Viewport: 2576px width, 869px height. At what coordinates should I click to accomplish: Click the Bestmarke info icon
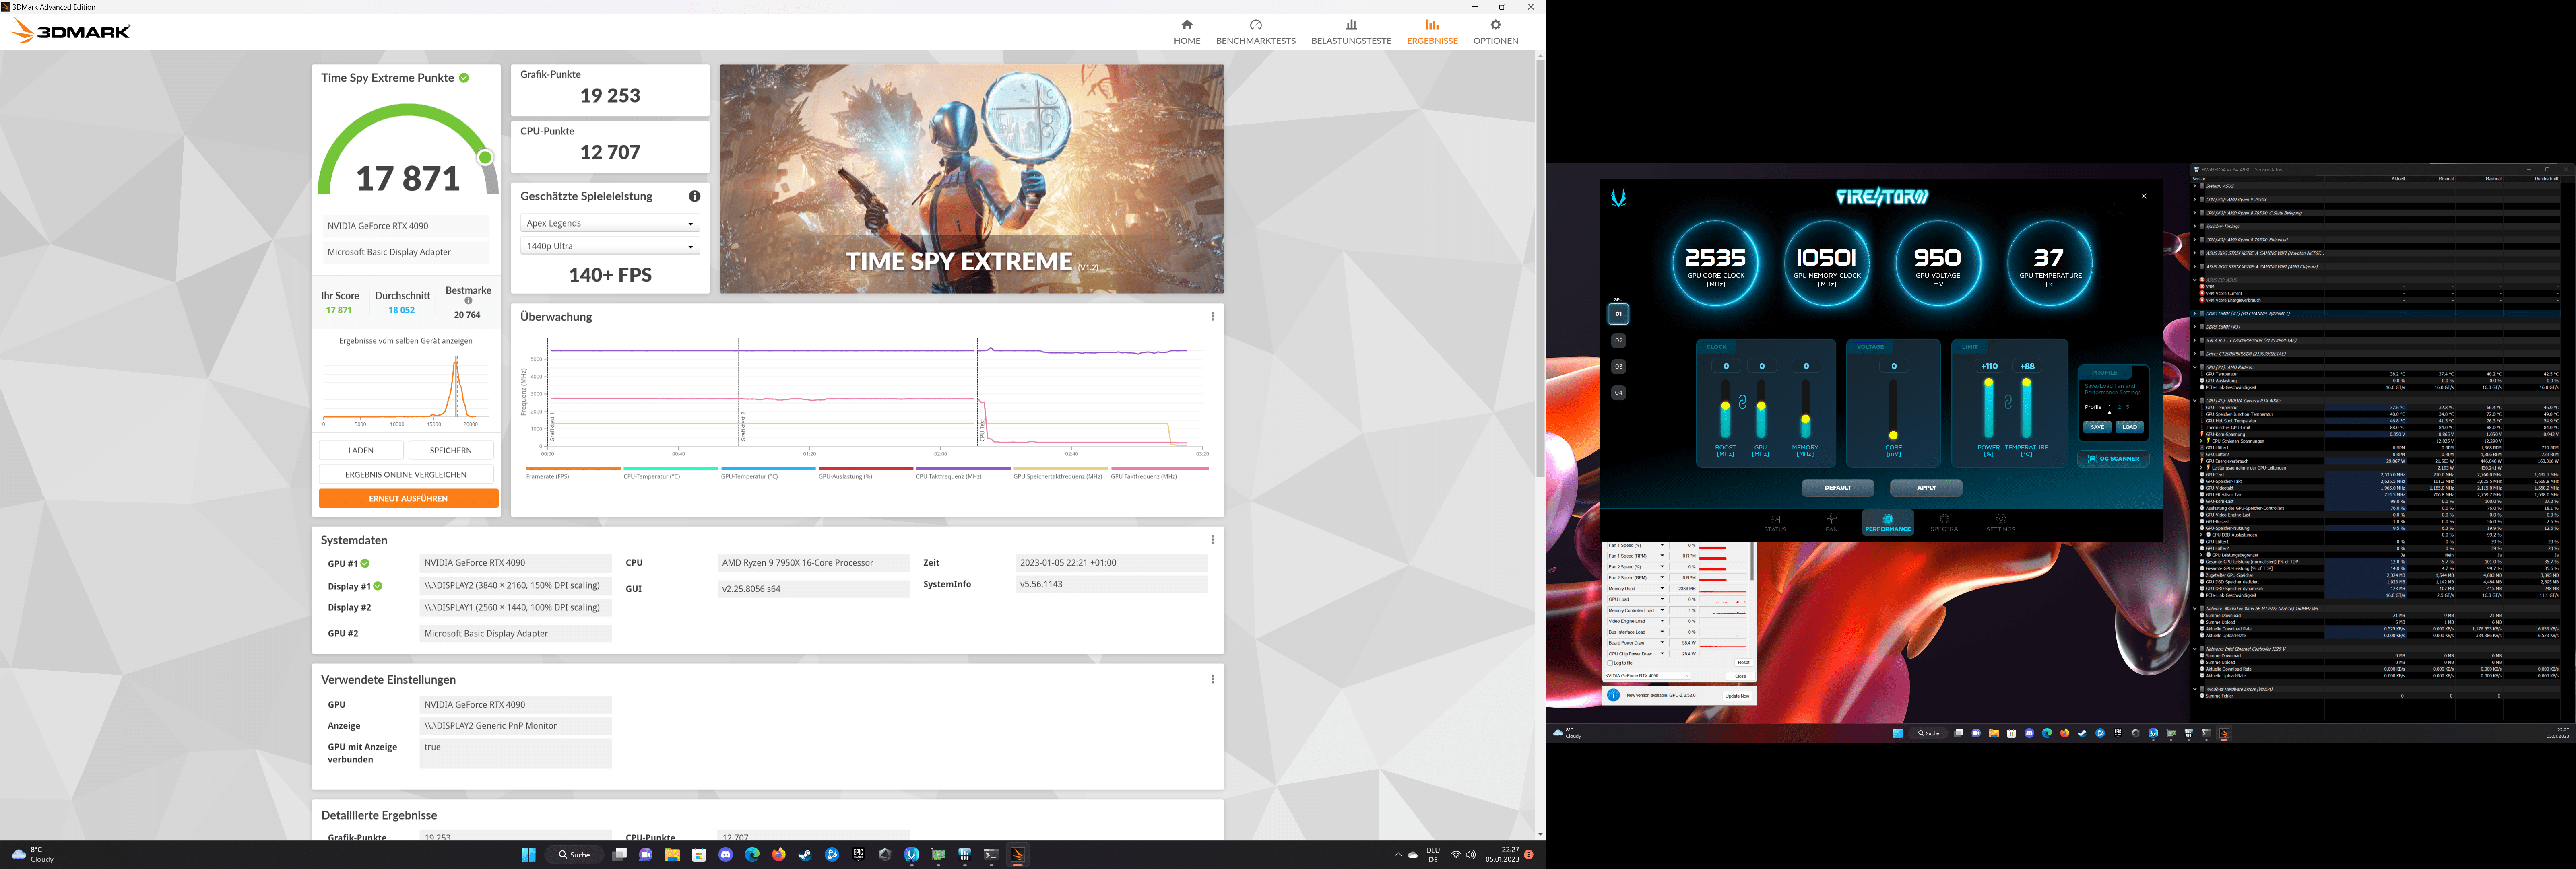click(x=468, y=301)
